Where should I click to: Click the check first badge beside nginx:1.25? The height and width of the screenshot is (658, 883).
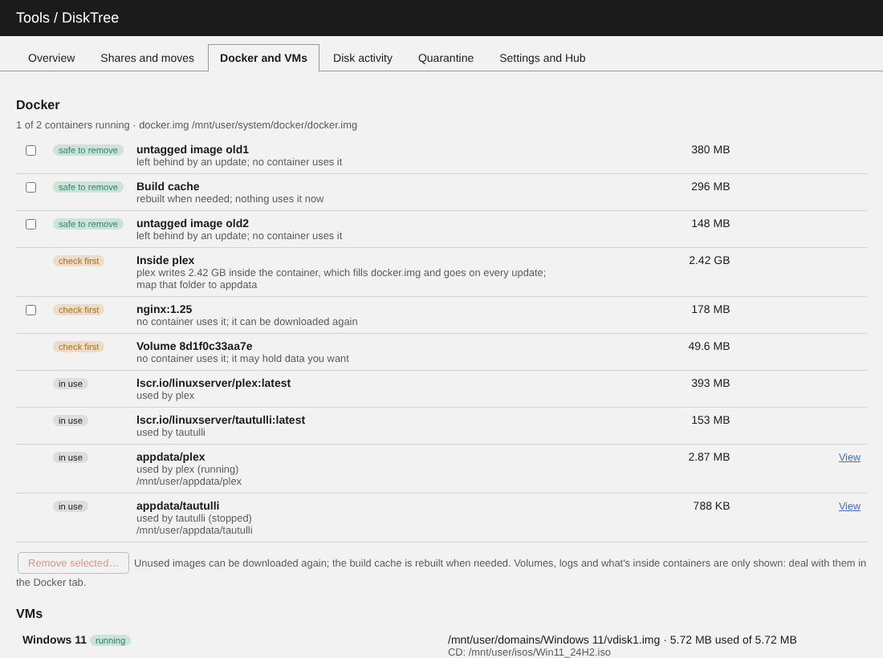click(x=79, y=311)
